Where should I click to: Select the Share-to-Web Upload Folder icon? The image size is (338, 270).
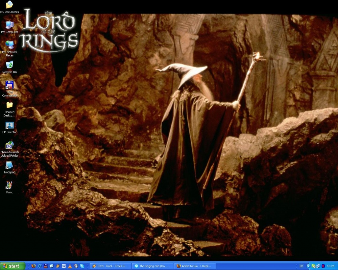(9, 149)
